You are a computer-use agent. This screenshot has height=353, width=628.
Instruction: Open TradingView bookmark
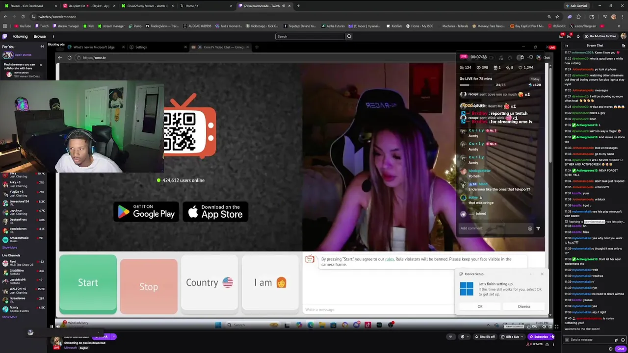[162, 26]
